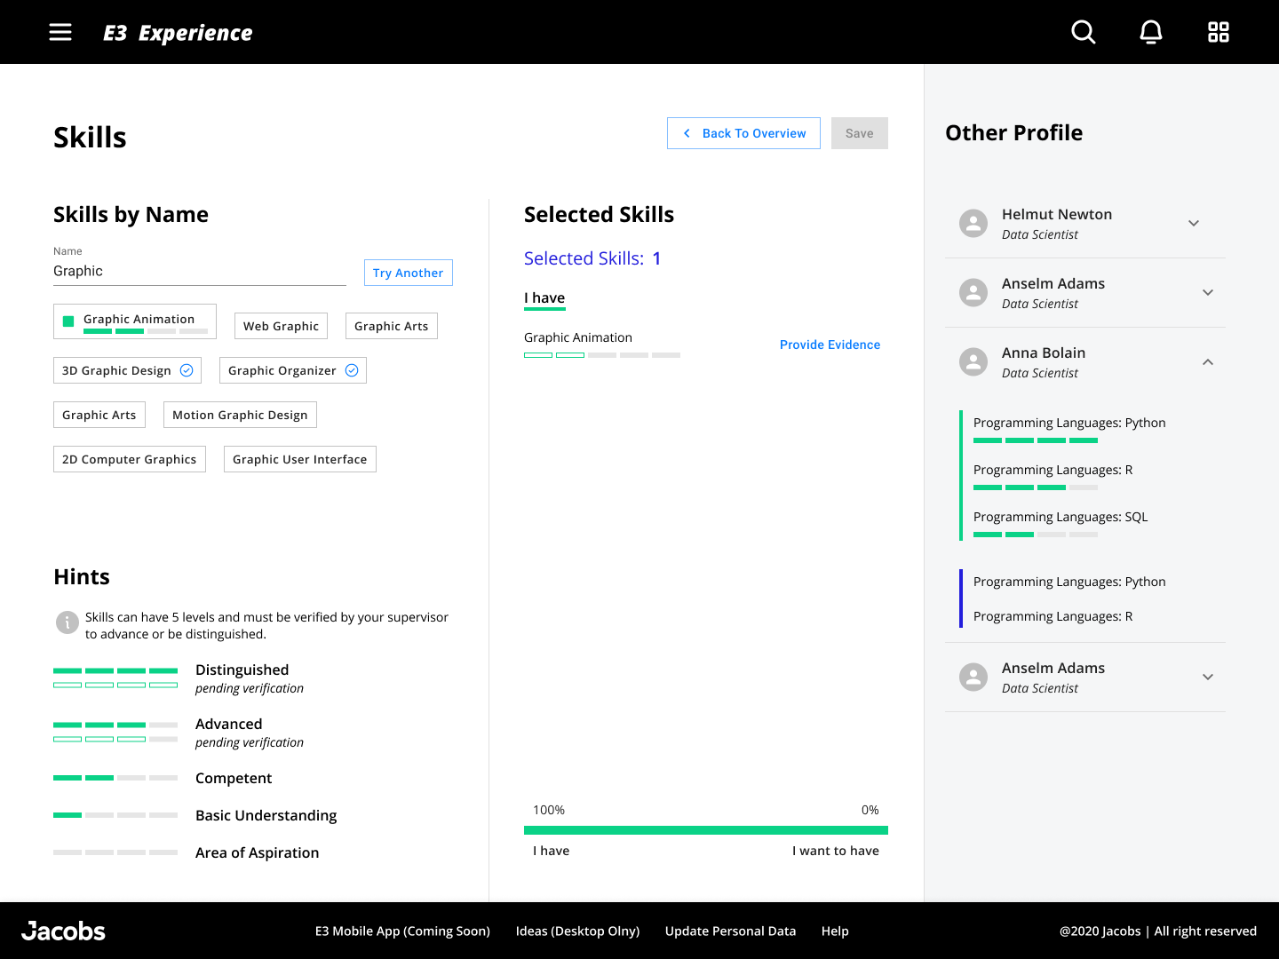1279x959 pixels.
Task: Click the Provide Evidence link
Action: [x=830, y=345]
